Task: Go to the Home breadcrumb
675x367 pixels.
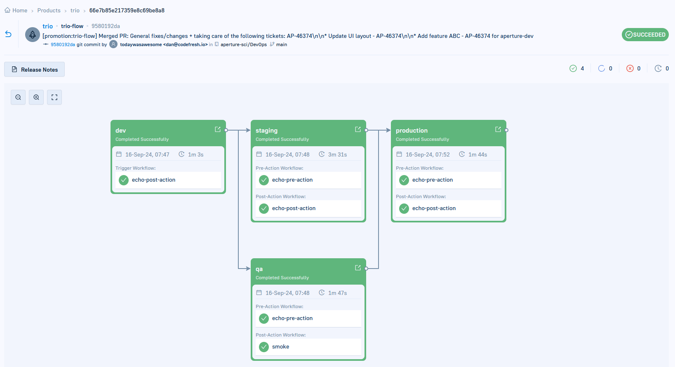Action: tap(16, 10)
